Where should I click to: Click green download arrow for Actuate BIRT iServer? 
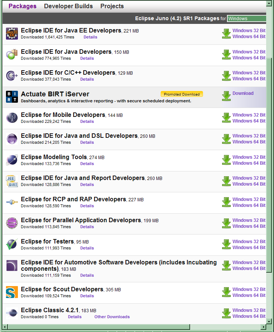click(x=226, y=96)
